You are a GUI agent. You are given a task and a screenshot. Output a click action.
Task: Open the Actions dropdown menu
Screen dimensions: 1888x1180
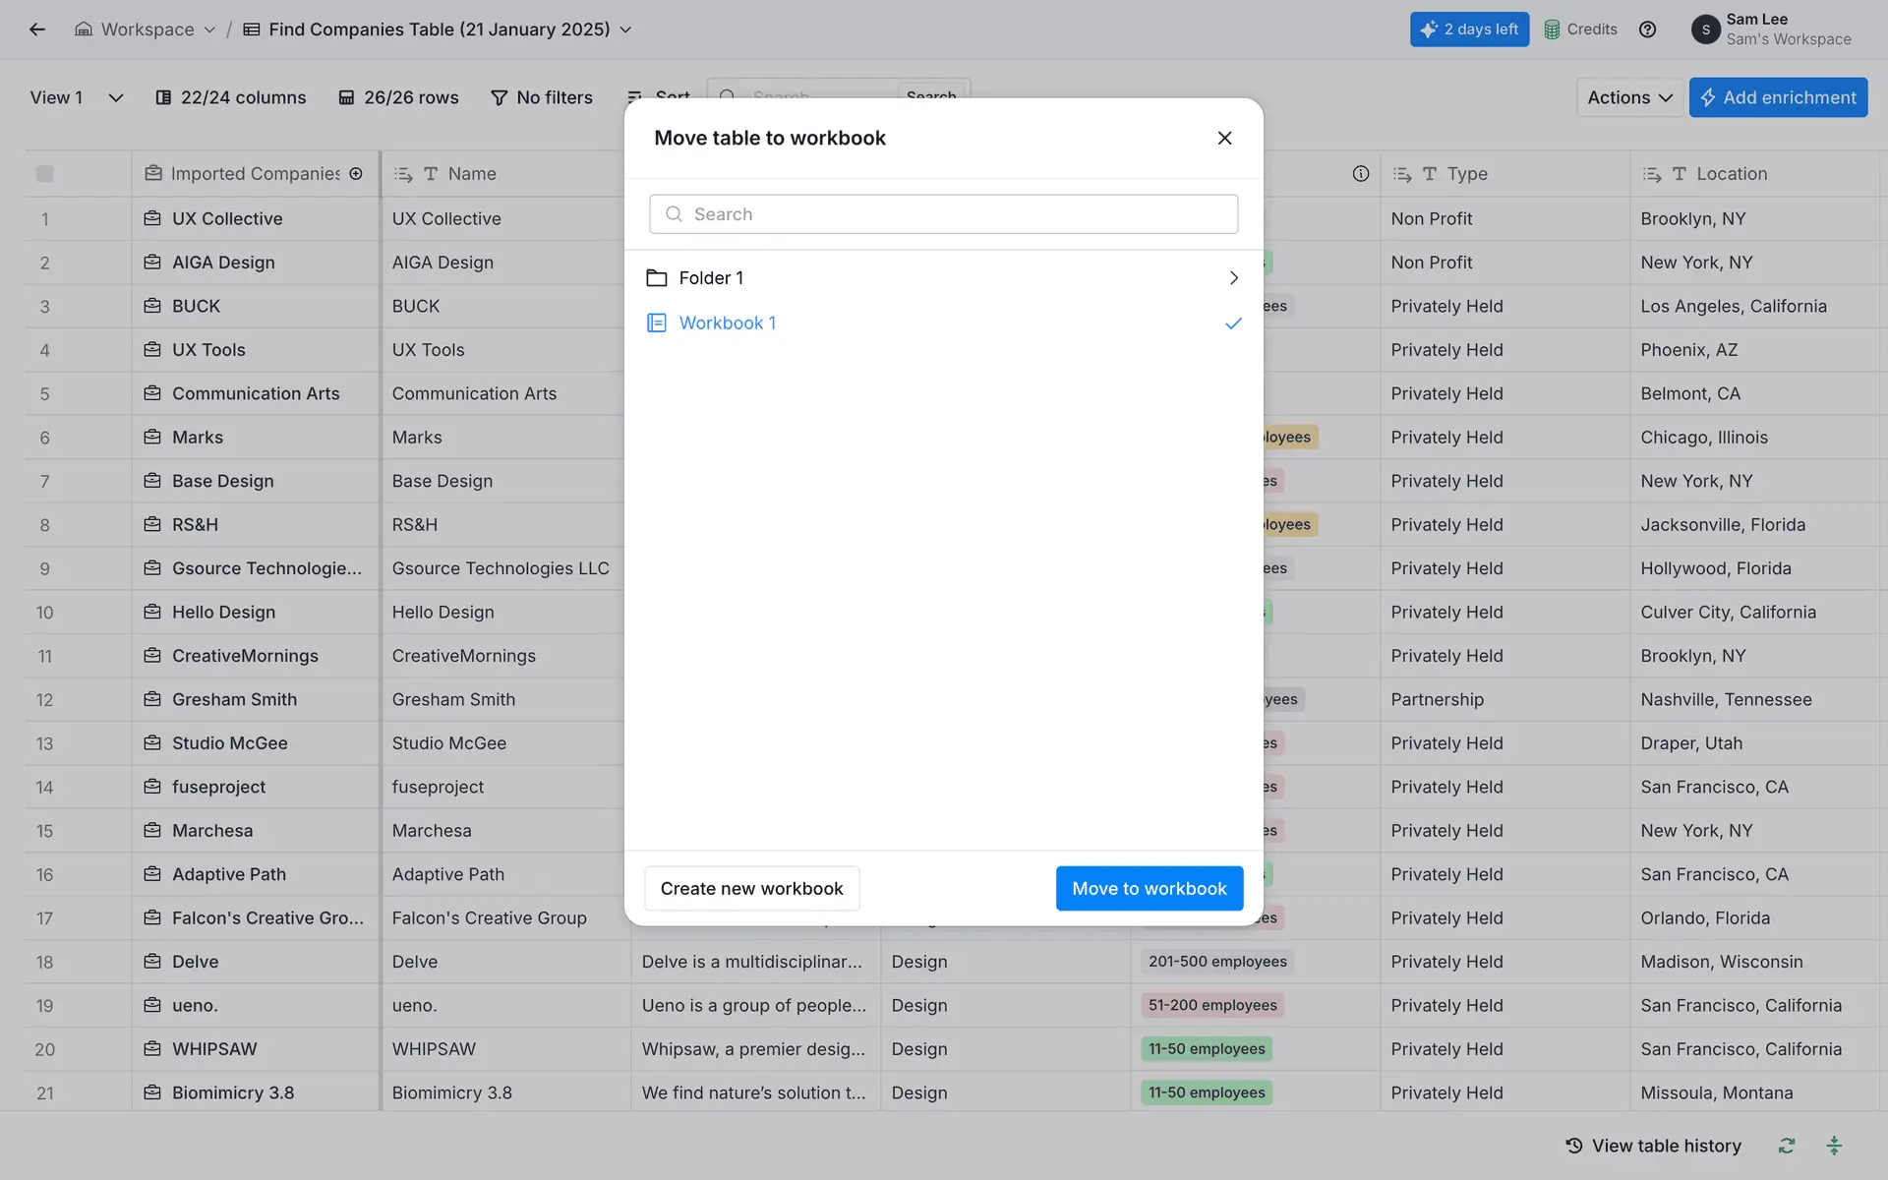point(1628,97)
